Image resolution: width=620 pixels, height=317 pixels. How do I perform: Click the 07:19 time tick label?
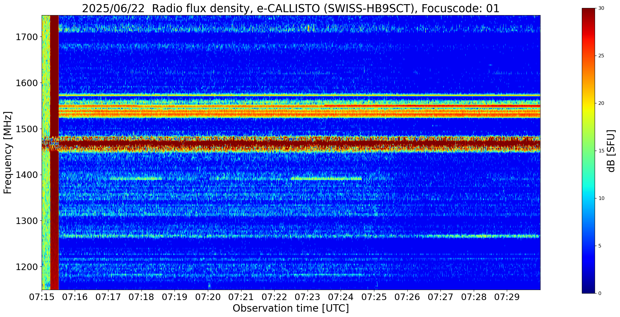[x=175, y=297]
